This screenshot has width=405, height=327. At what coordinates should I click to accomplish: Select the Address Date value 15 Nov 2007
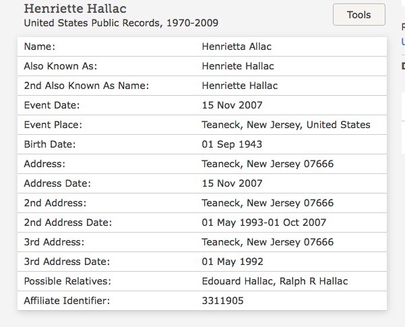[x=232, y=183]
